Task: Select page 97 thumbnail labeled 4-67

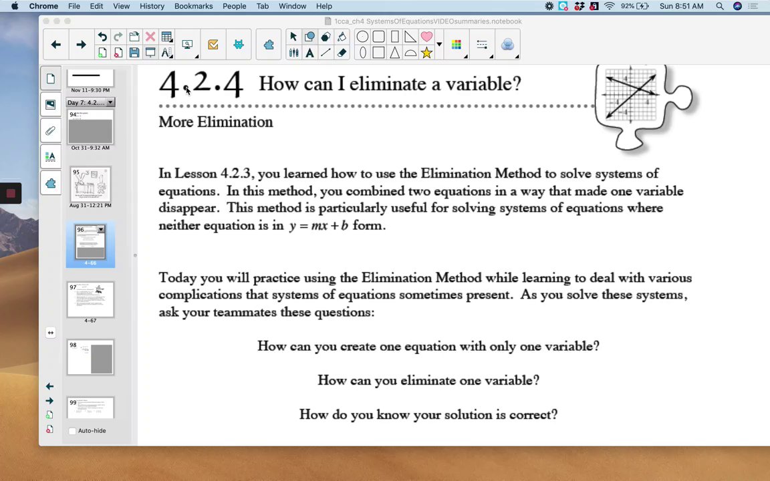Action: (x=90, y=299)
